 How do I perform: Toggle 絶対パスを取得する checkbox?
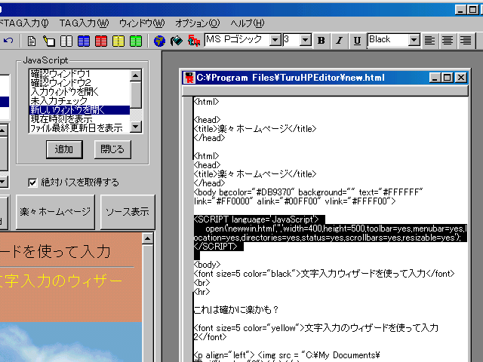[32, 183]
